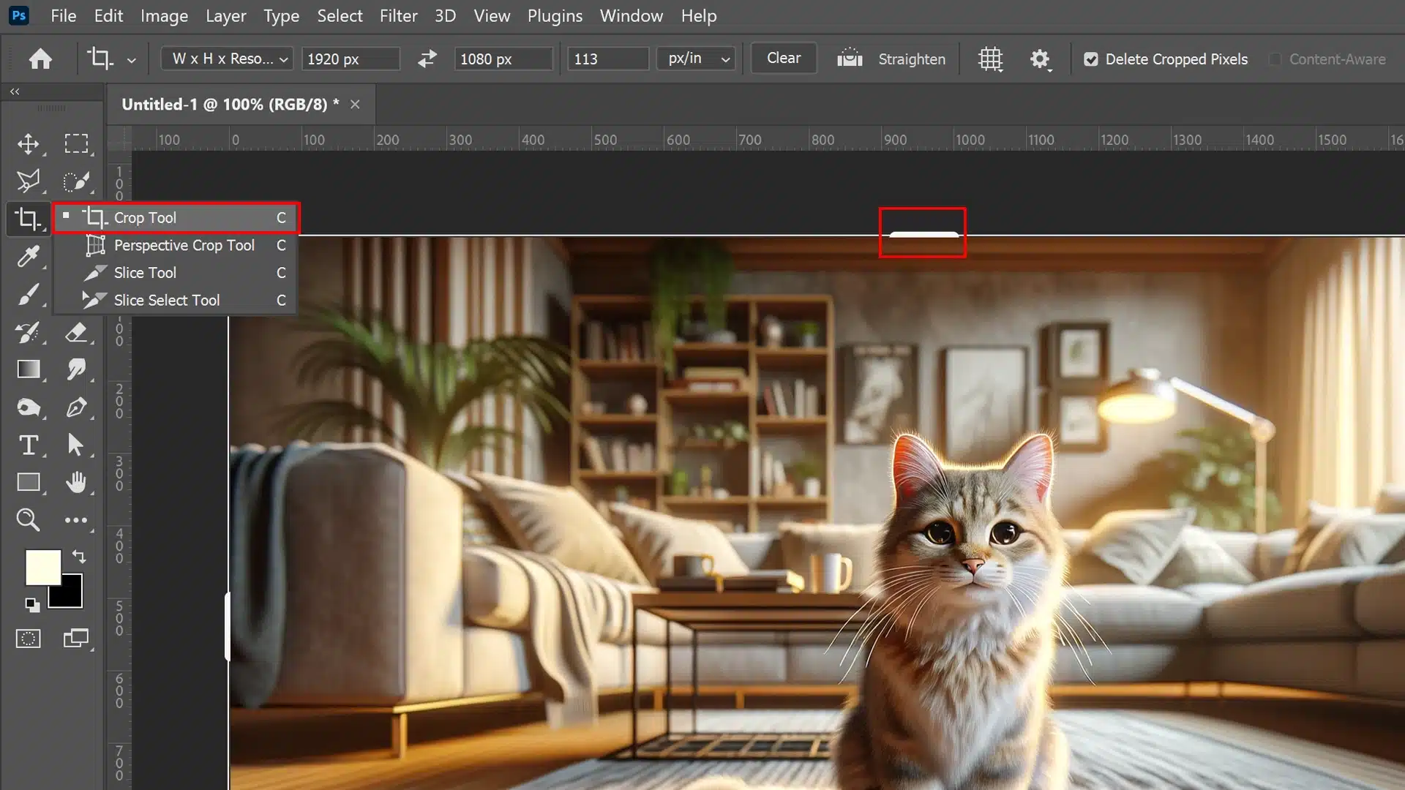
Task: Select the Hand tool
Action: 76,482
